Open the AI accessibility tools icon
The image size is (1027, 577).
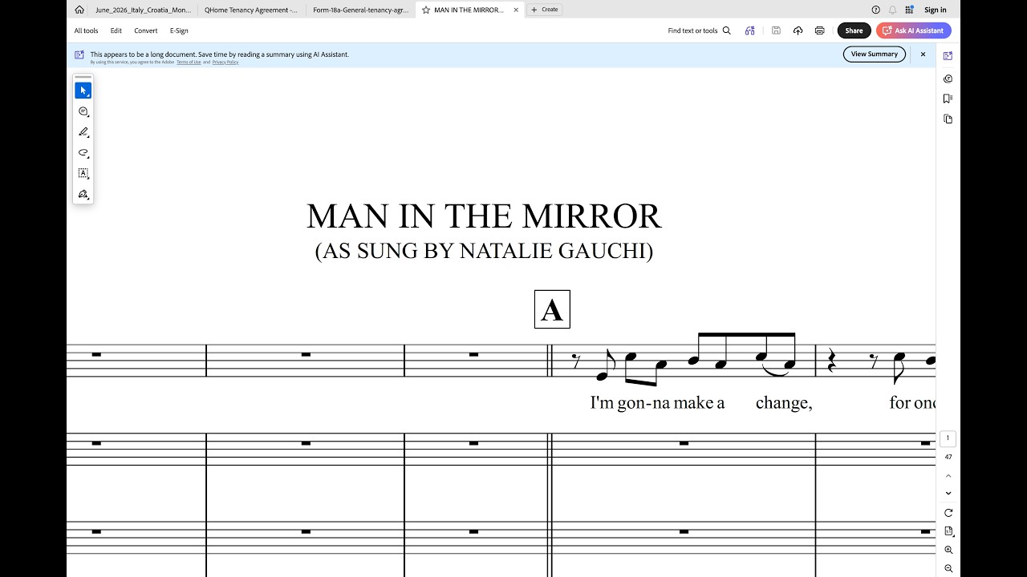coord(749,30)
